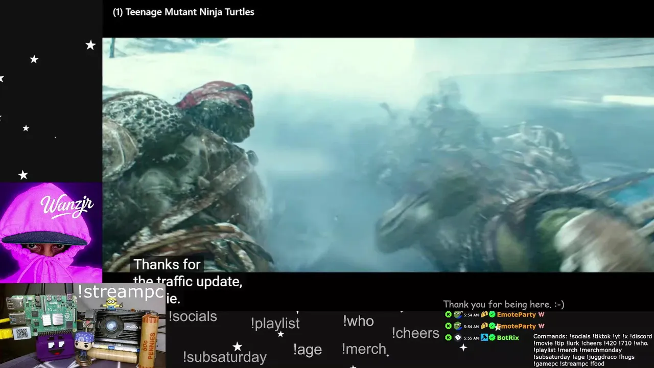Click the large floating !socials label

(x=193, y=316)
